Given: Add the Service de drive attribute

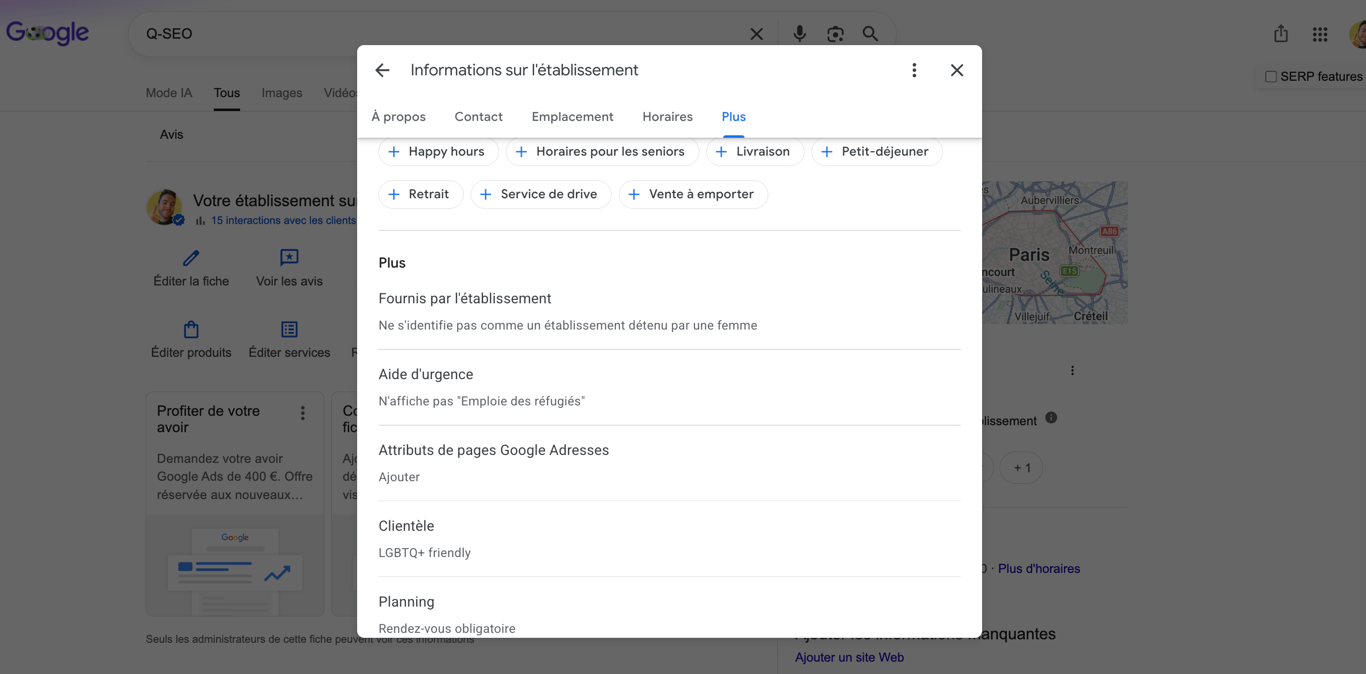Looking at the screenshot, I should 540,194.
